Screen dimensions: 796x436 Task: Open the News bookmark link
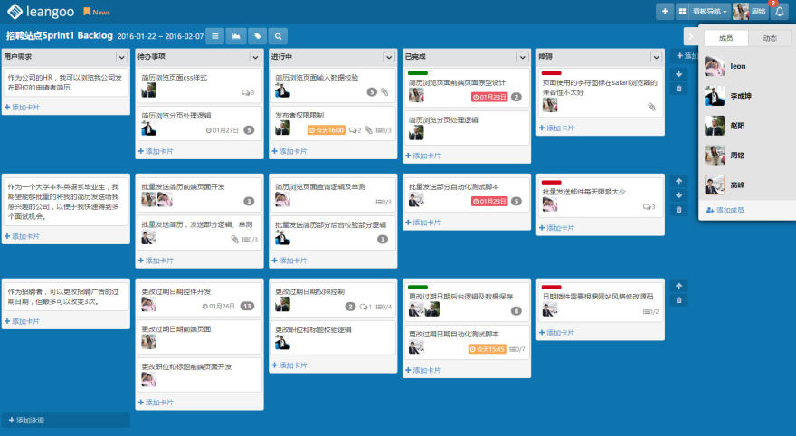97,13
